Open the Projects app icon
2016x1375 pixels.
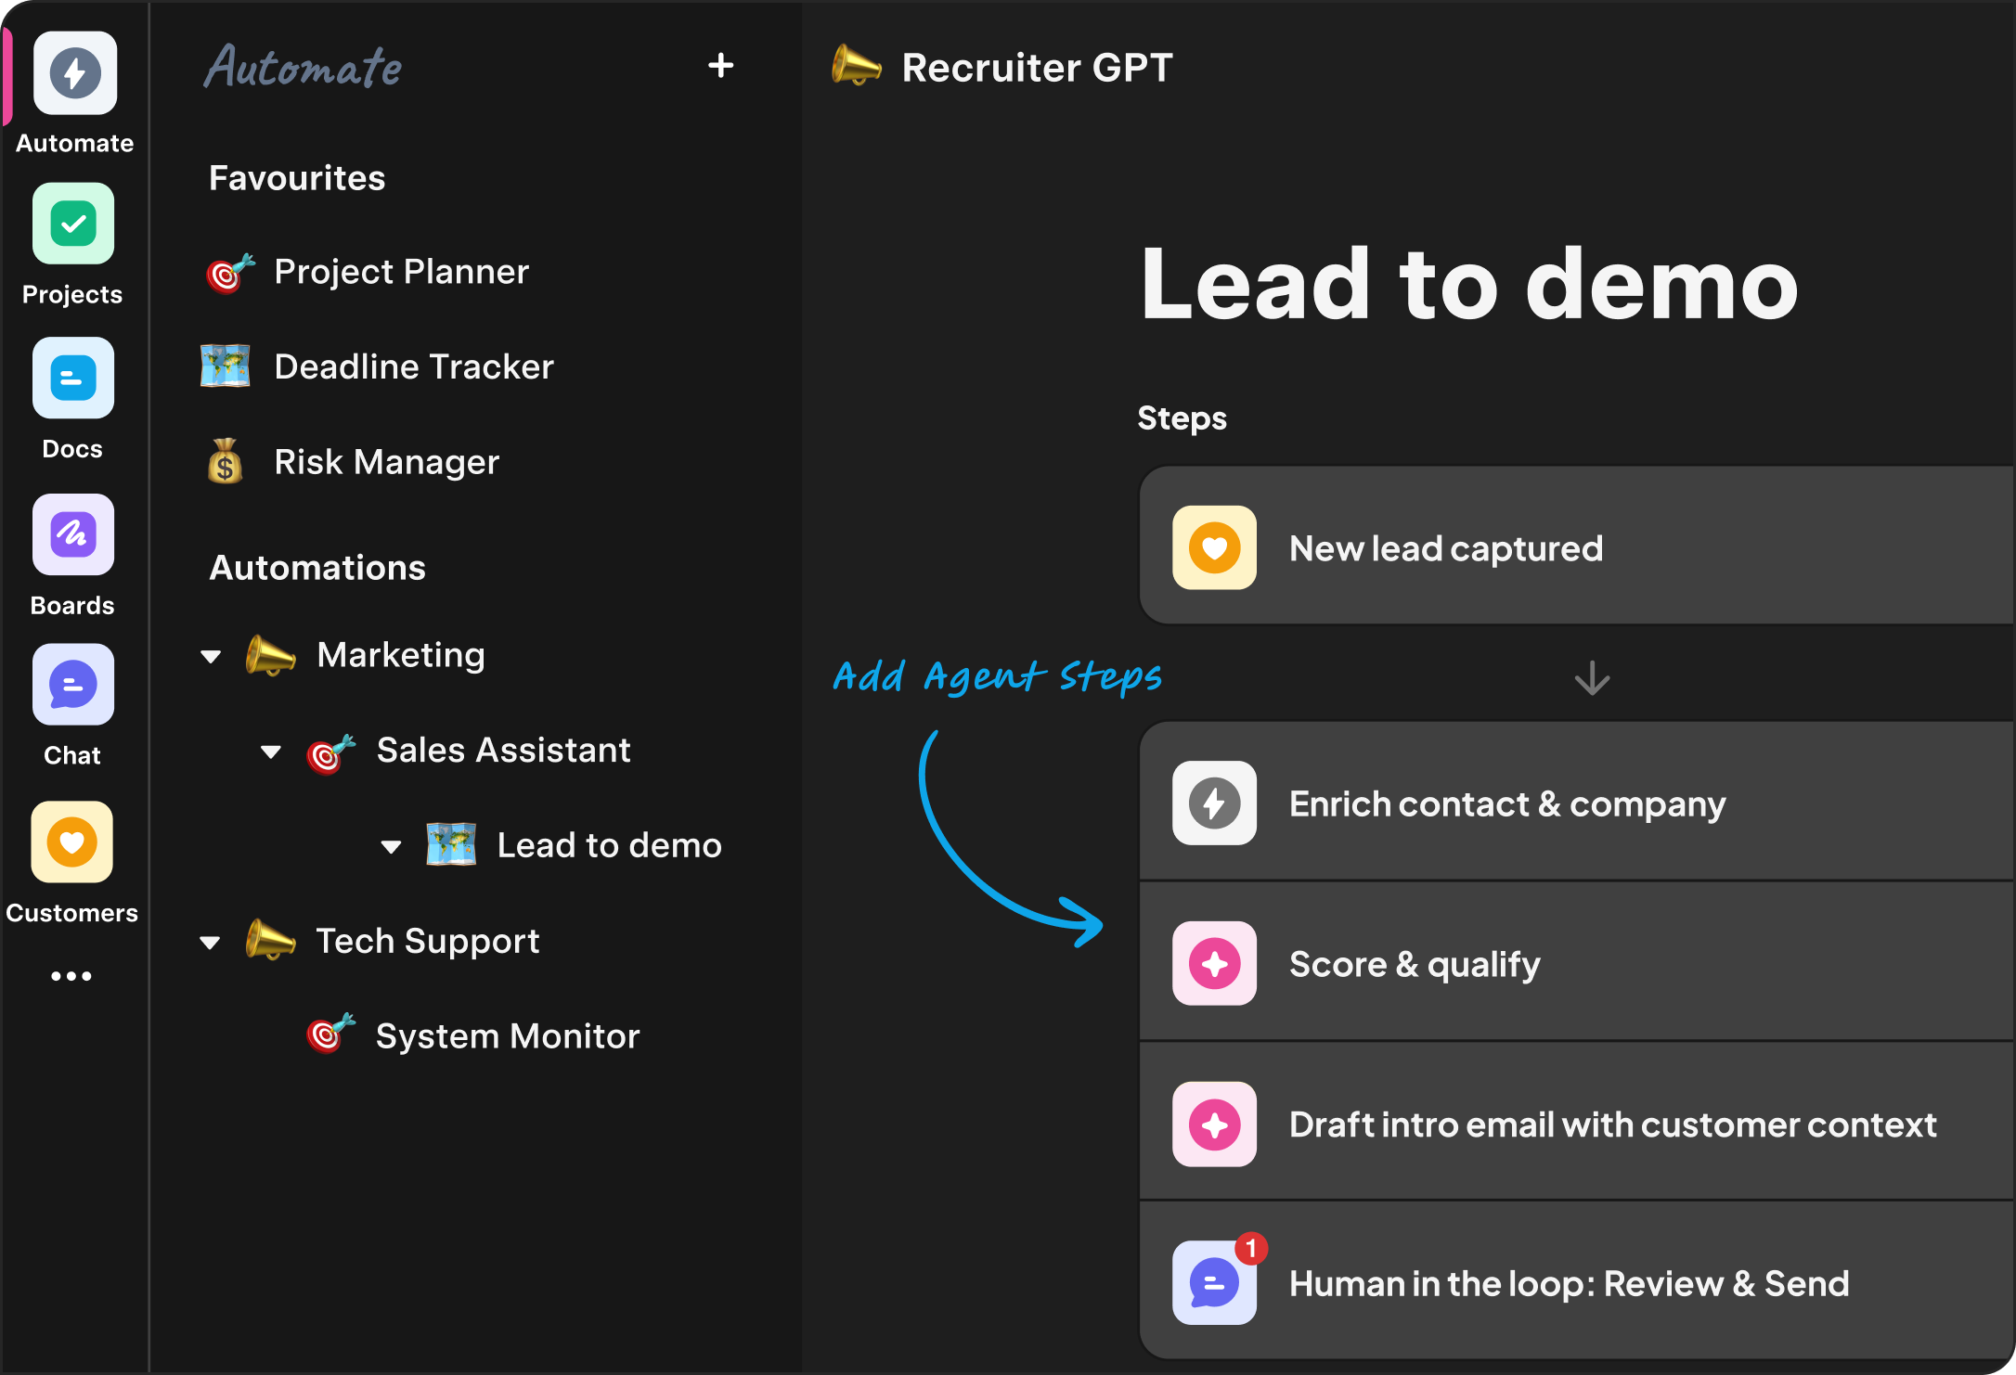click(73, 224)
